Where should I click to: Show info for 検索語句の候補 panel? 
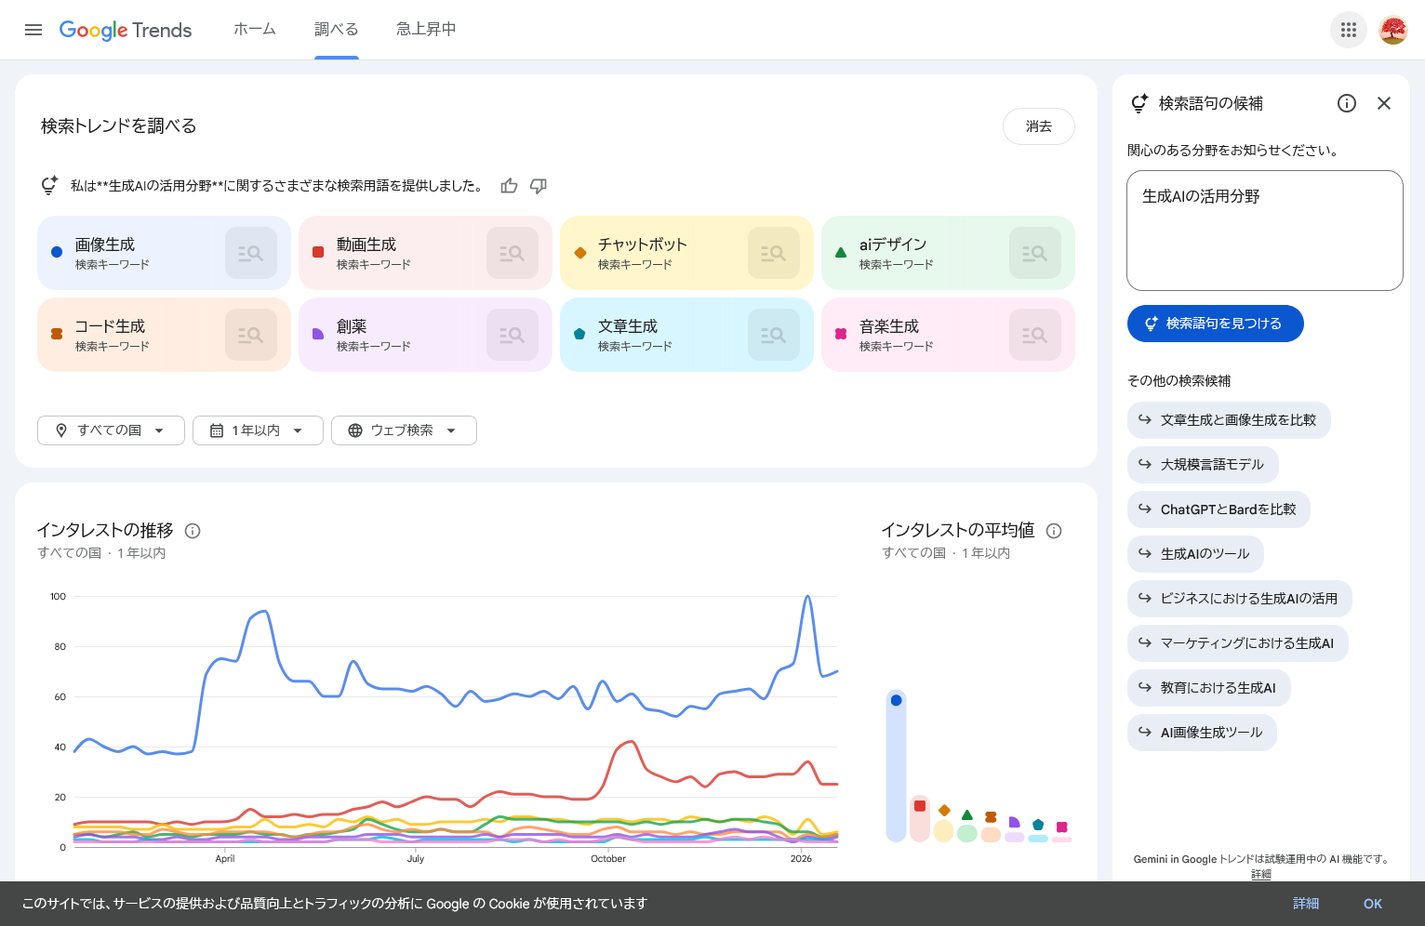[1346, 103]
